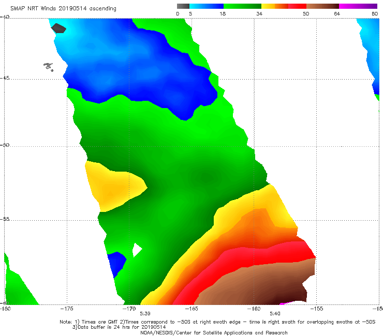
Task: Click the red segment of the color bar
Action: coord(297,6)
